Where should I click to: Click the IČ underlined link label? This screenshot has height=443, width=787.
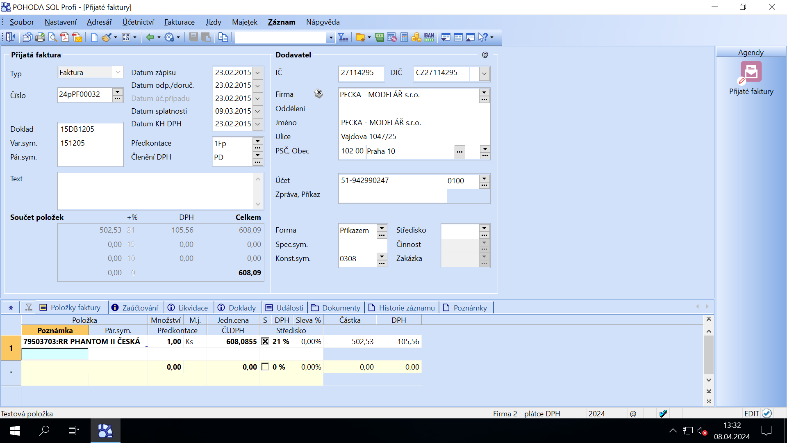(279, 73)
